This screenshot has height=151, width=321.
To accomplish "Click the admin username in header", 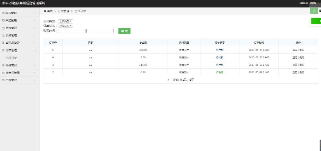I will tap(304, 3).
